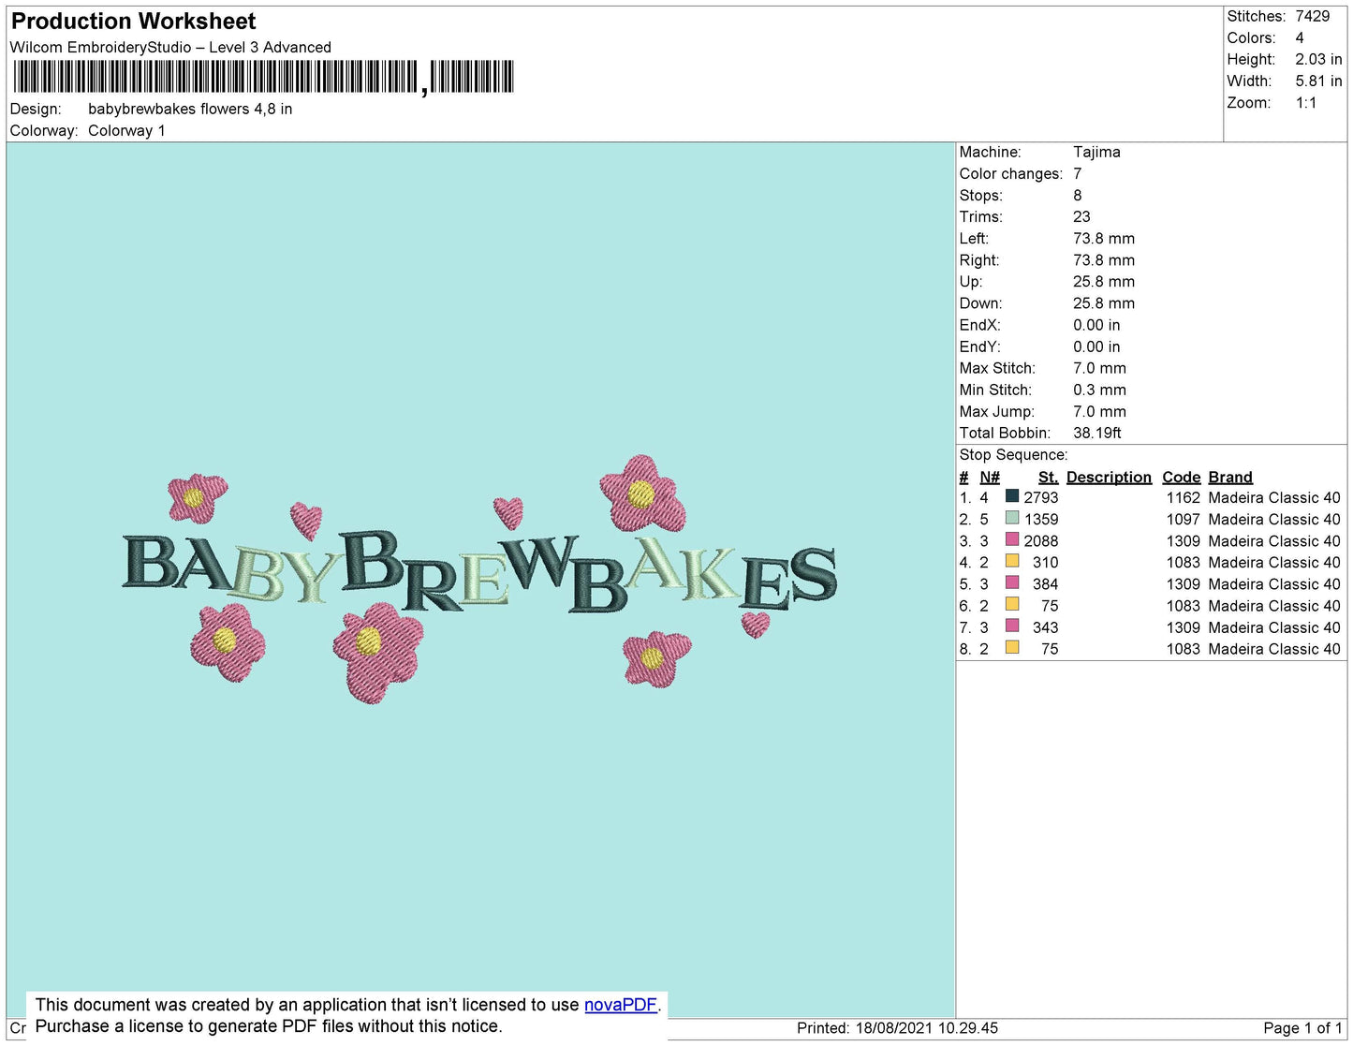This screenshot has height=1046, width=1353.
Task: Select yellow swatch in stop 6 row
Action: click(1012, 604)
